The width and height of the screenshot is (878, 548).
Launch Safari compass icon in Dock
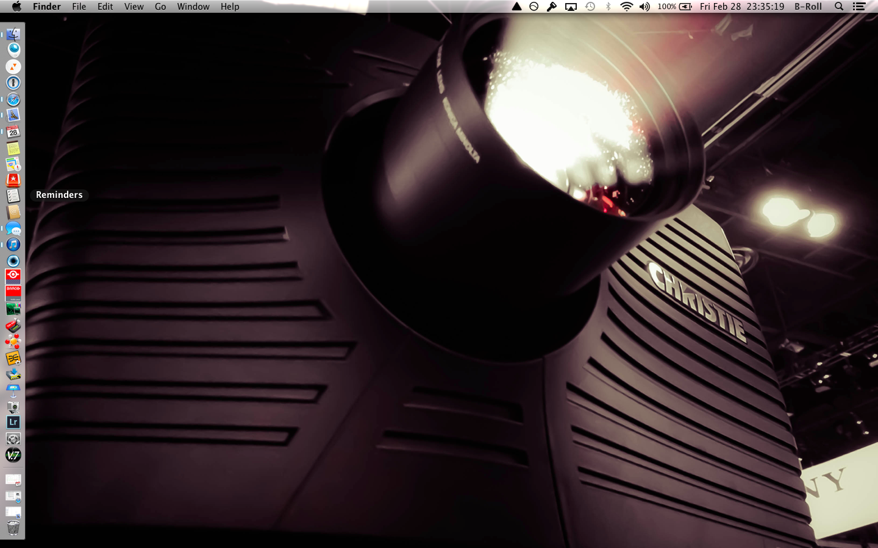(x=13, y=99)
